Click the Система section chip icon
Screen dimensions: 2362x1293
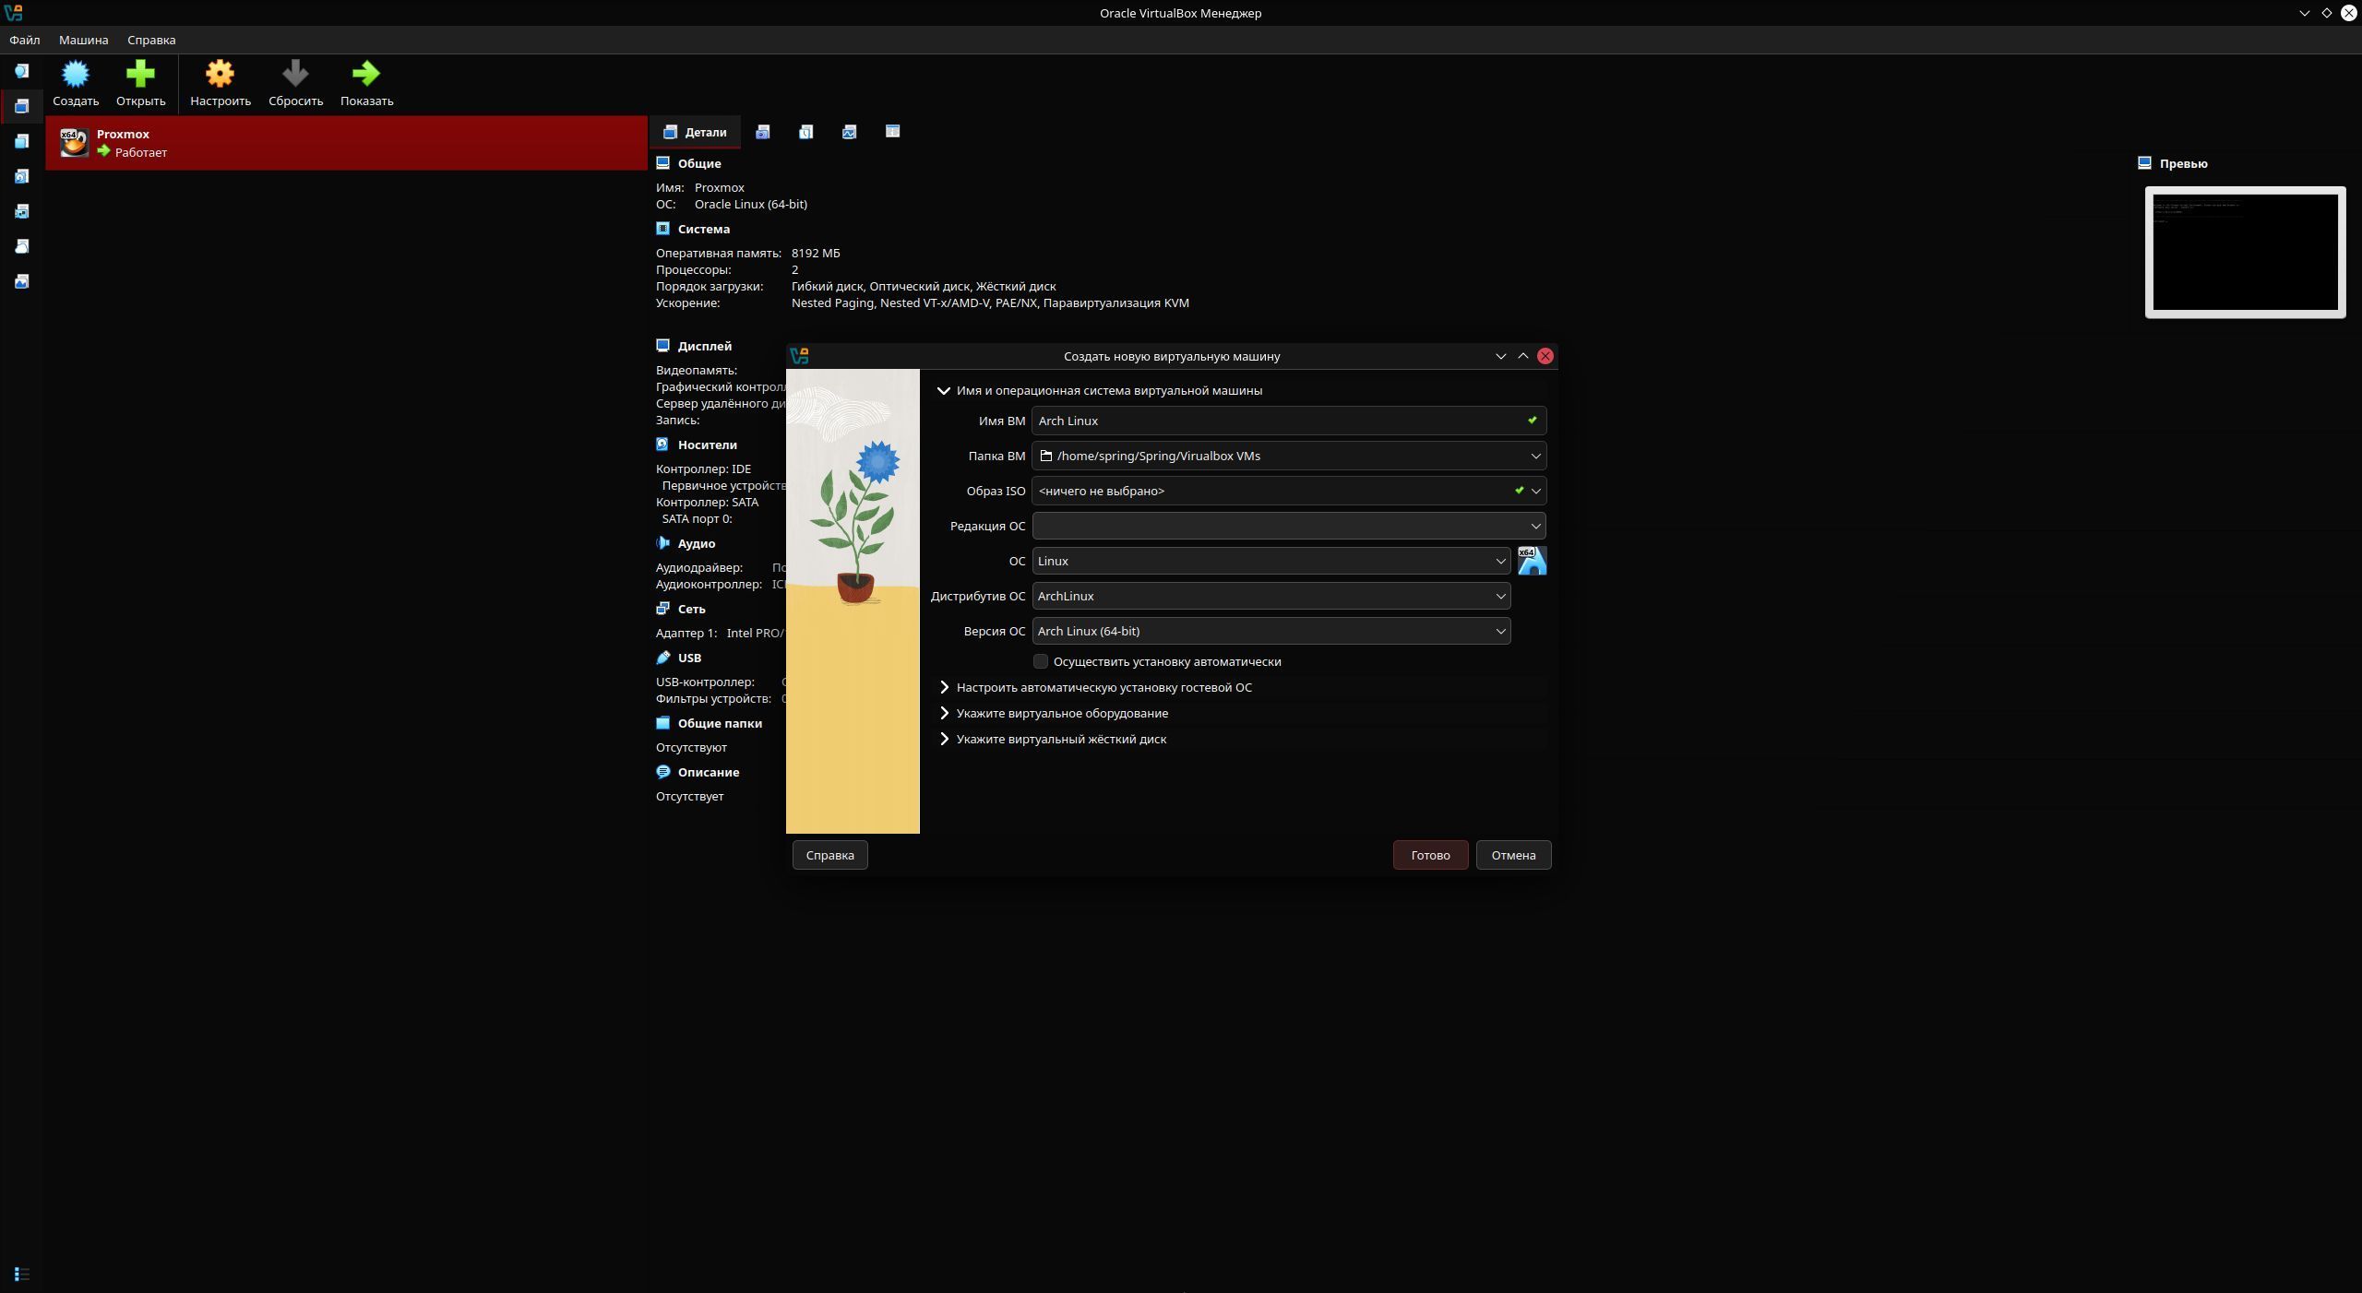tap(662, 229)
